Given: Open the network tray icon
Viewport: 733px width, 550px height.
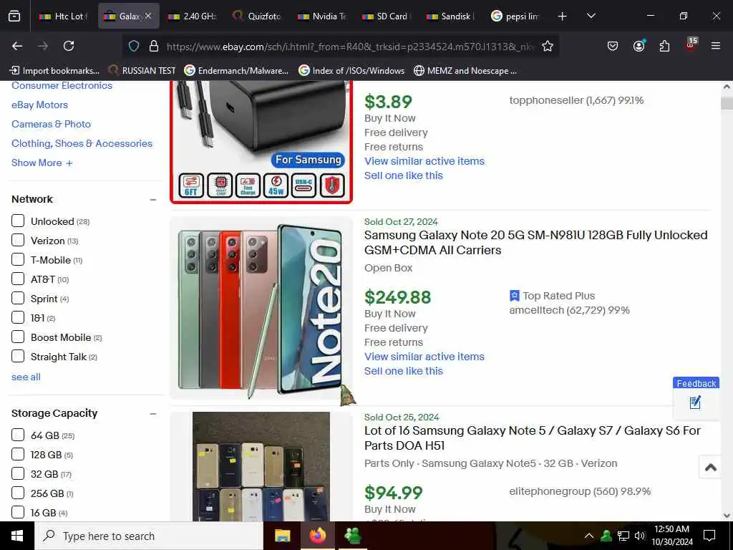Looking at the screenshot, I should click(x=623, y=536).
